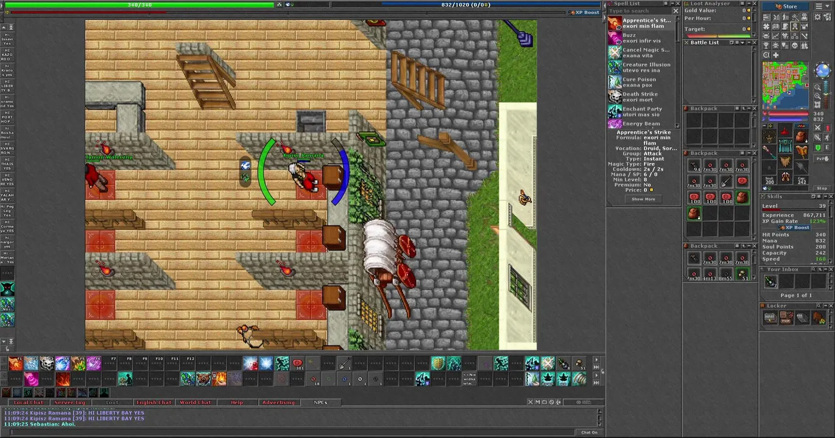Click the spell search input field
Image resolution: width=835 pixels, height=438 pixels.
639,11
